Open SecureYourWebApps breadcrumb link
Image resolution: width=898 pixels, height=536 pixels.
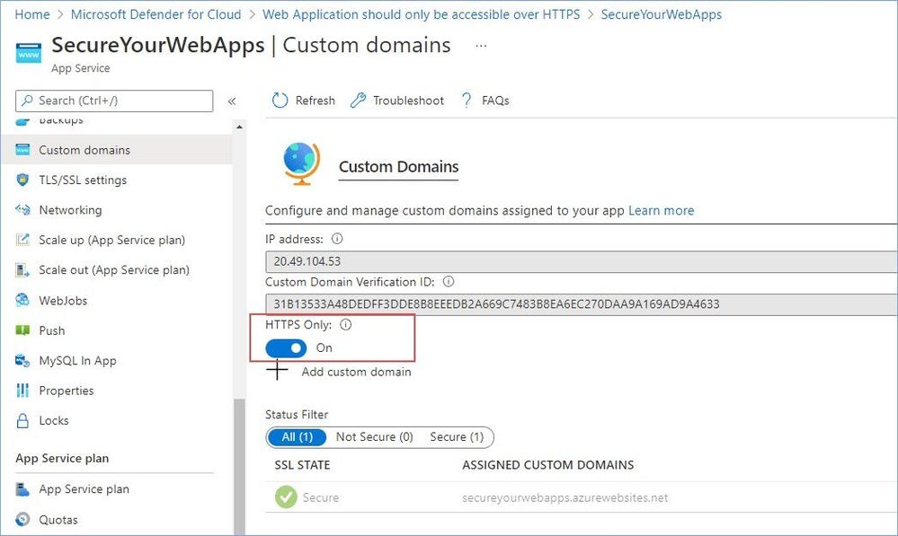[x=662, y=14]
